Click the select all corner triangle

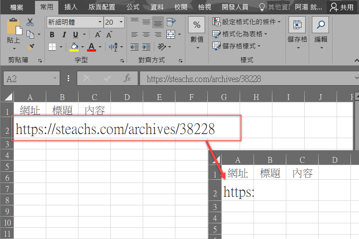(x=8, y=97)
